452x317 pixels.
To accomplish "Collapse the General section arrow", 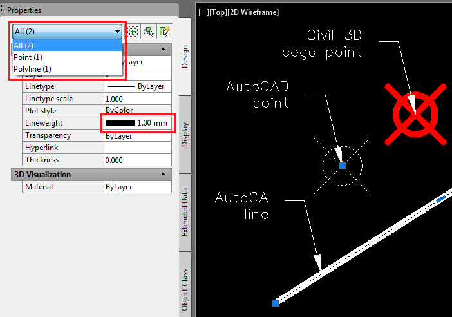I will (x=163, y=49).
